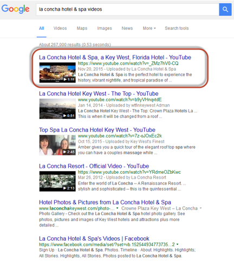234x264 pixels.
Task: Open La Concha Hotel Key West - The Top link
Action: pos(99,93)
